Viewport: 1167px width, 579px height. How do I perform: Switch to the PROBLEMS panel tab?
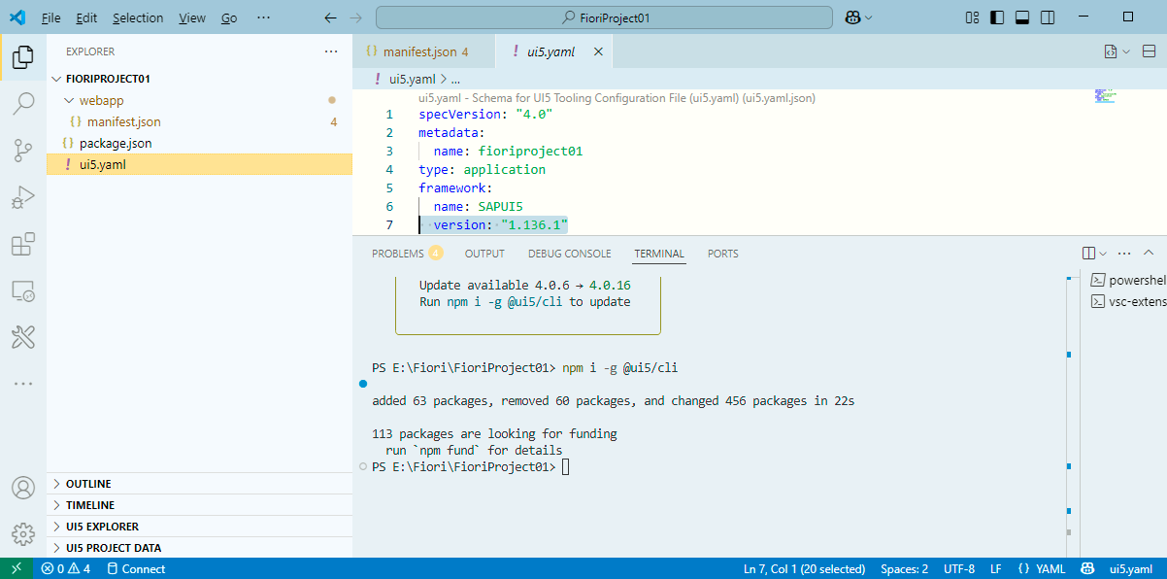[407, 254]
